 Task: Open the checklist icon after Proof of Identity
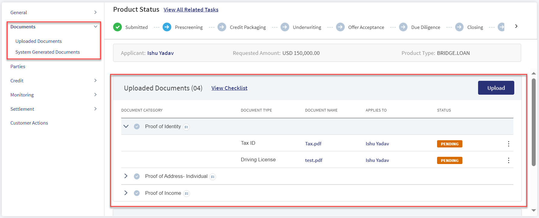click(186, 127)
